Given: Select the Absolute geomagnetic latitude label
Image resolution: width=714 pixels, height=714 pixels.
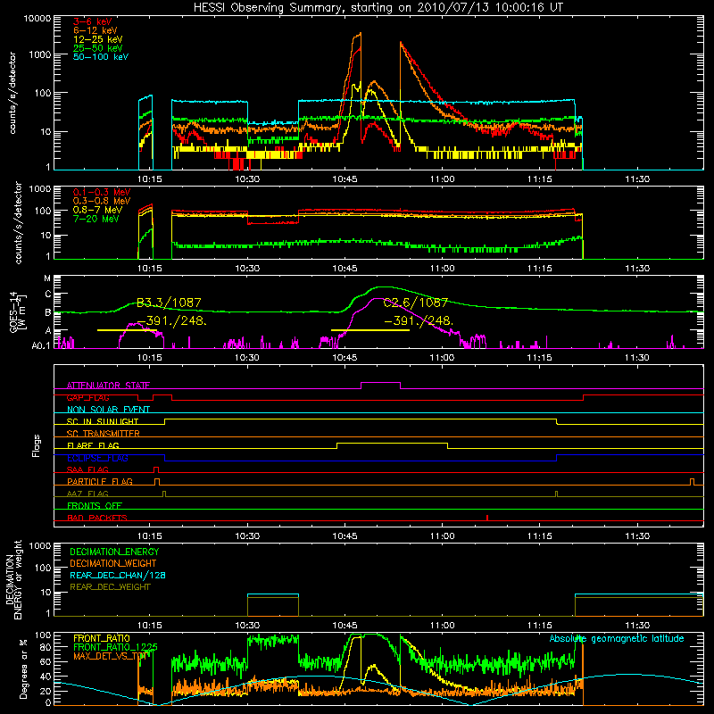Looking at the screenshot, I should (617, 639).
